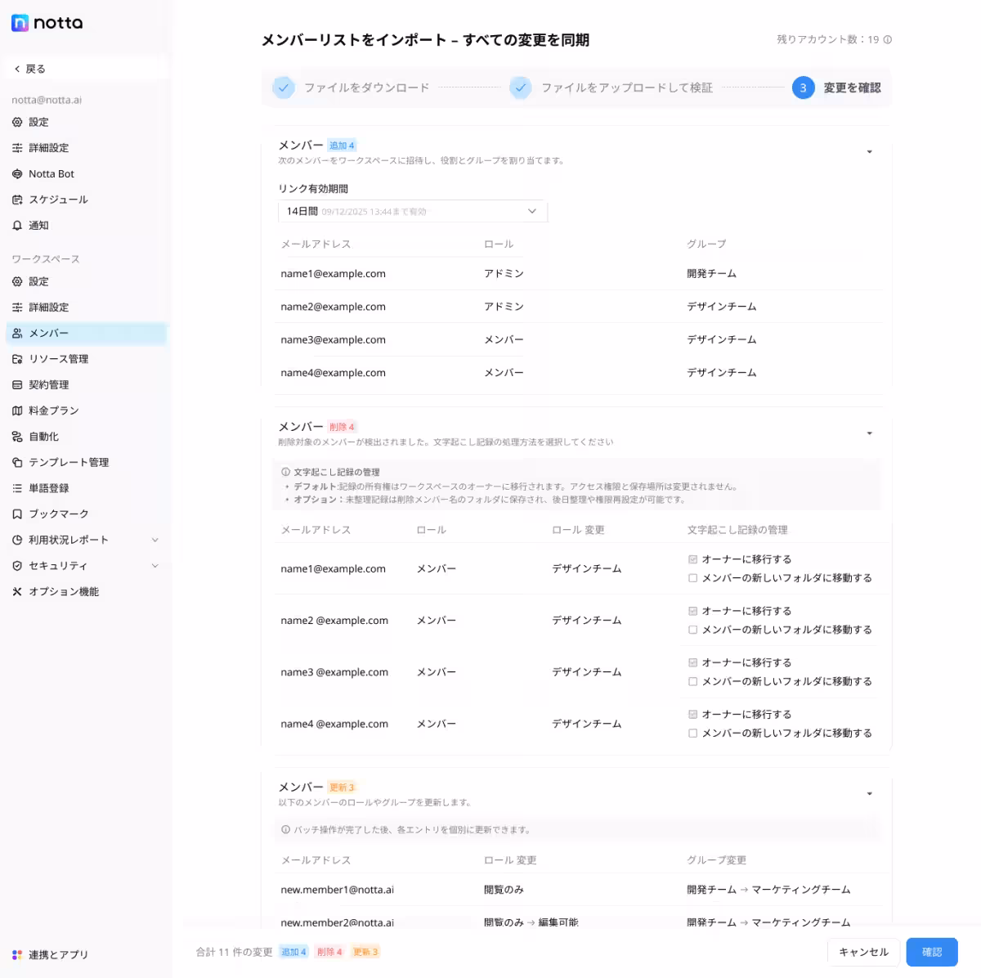
Task: Click 開発チーム group cell for name1@example.com
Action: pos(711,274)
